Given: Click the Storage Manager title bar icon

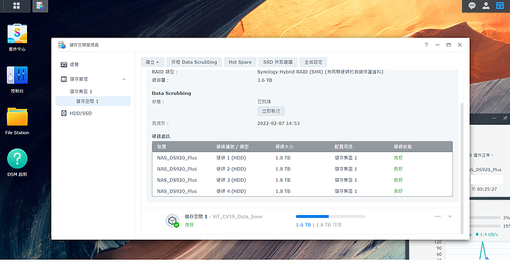Looking at the screenshot, I should (x=62, y=45).
